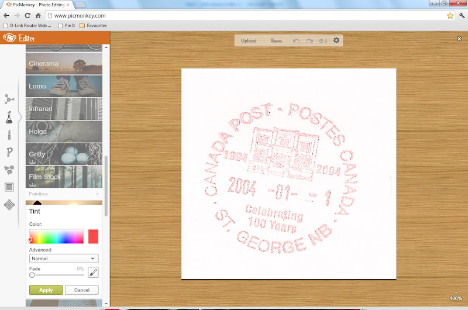
Task: Select the Gritty effect thumbnail
Action: point(64,154)
